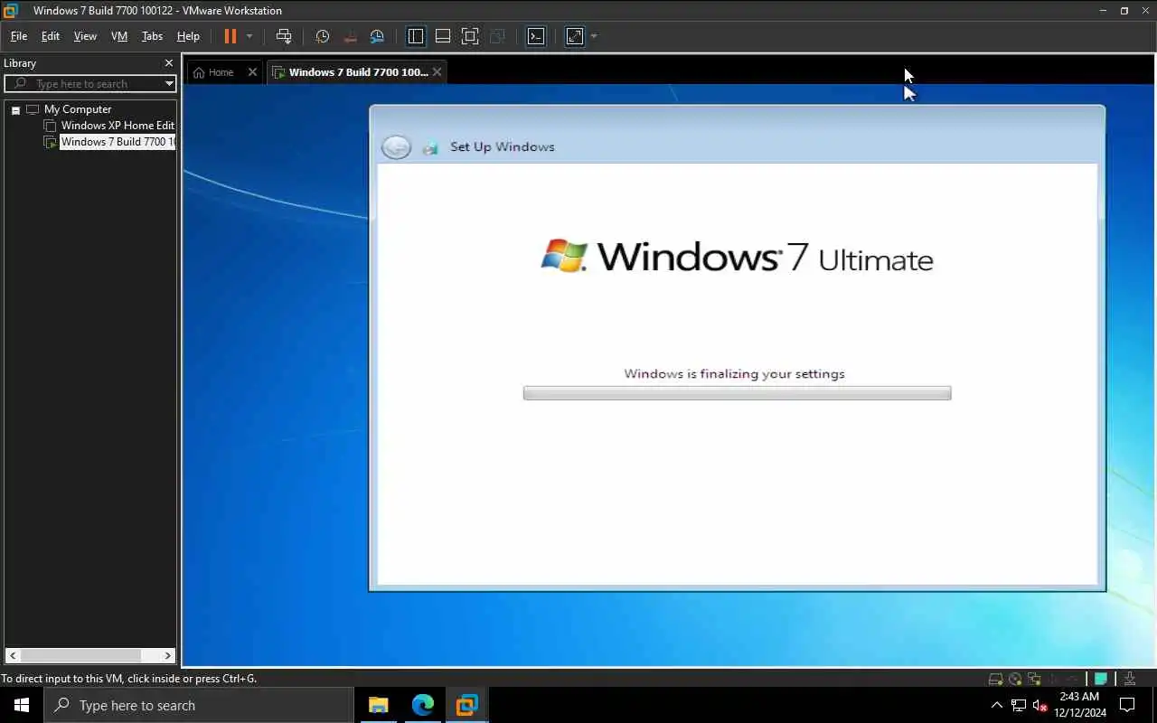Open Microsoft Edge from the taskbar

[x=423, y=705]
